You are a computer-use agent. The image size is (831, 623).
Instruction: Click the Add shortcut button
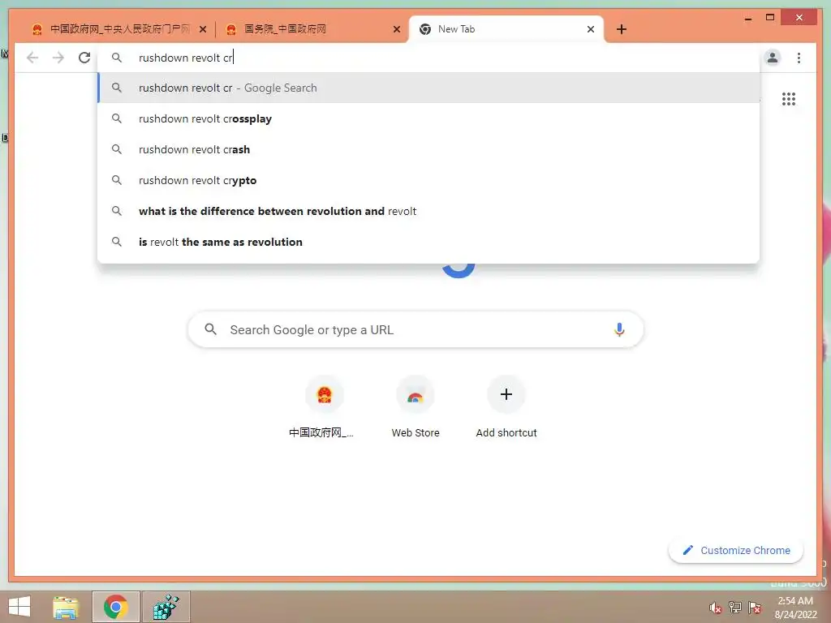(506, 407)
